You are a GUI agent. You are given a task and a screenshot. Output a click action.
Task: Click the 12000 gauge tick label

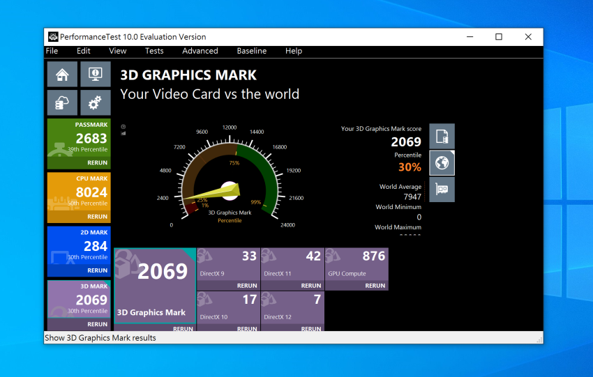click(230, 128)
